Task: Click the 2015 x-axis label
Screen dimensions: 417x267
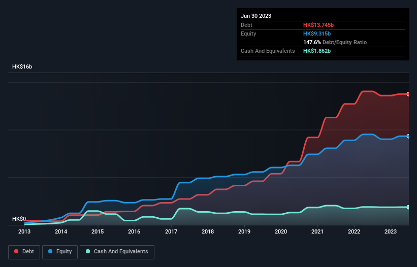Action: click(98, 231)
